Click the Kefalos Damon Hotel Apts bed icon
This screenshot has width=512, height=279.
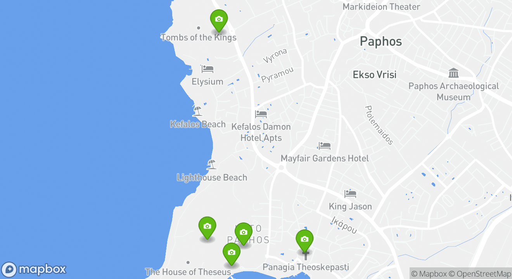coord(261,114)
